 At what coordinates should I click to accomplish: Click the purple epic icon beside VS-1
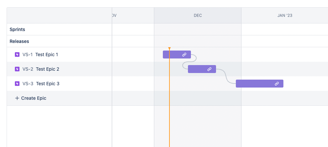pos(17,55)
